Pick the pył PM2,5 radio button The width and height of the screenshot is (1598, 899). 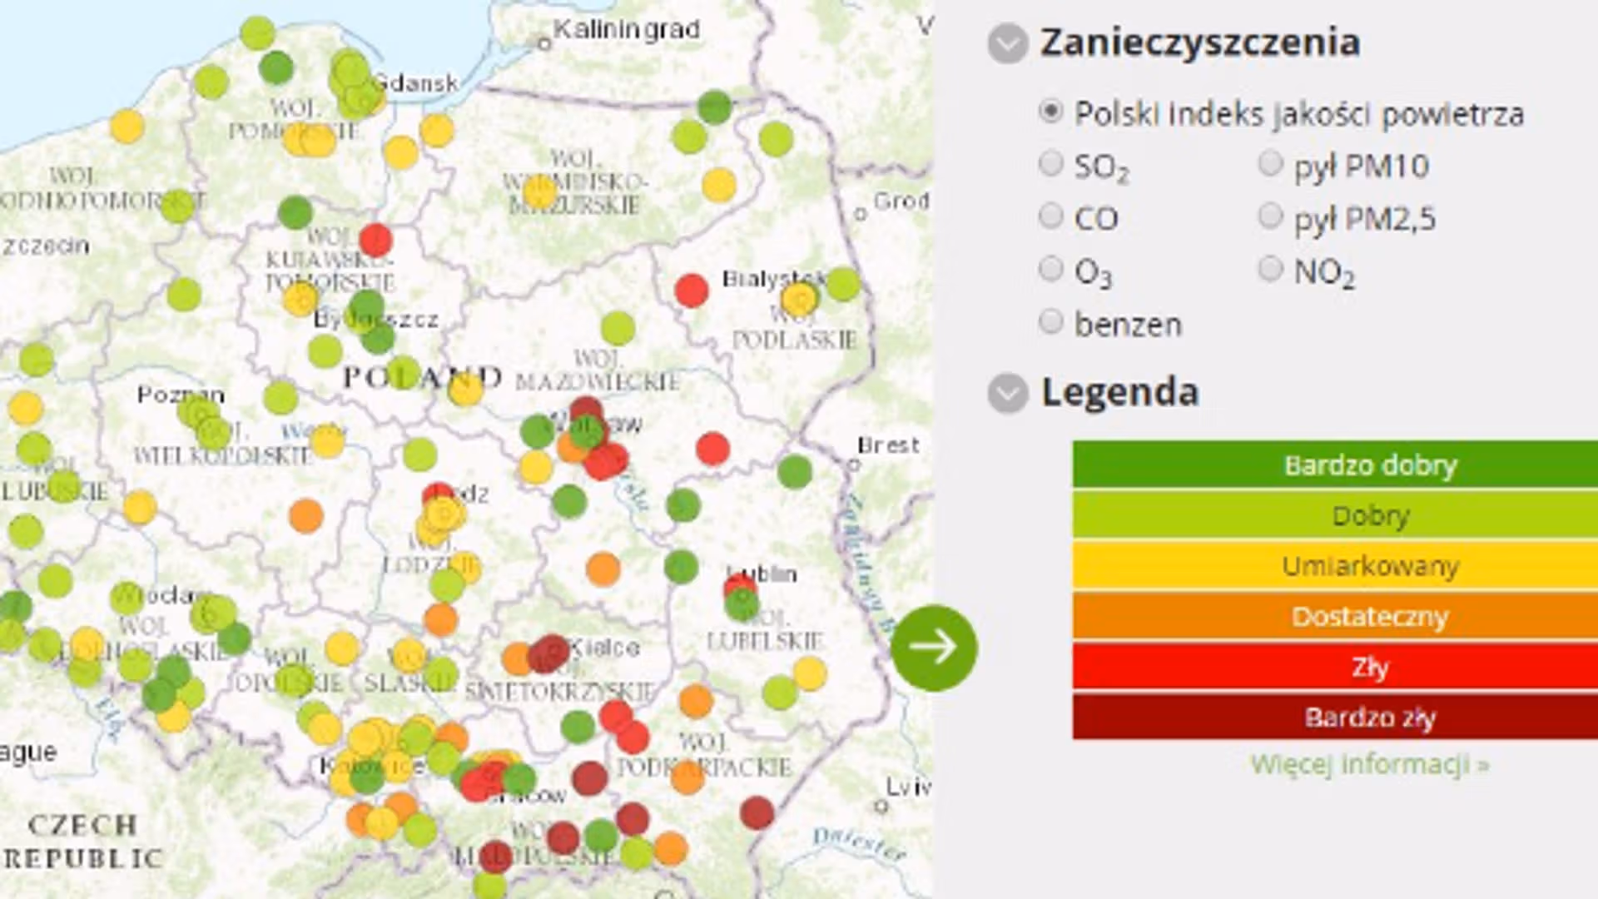click(x=1270, y=216)
